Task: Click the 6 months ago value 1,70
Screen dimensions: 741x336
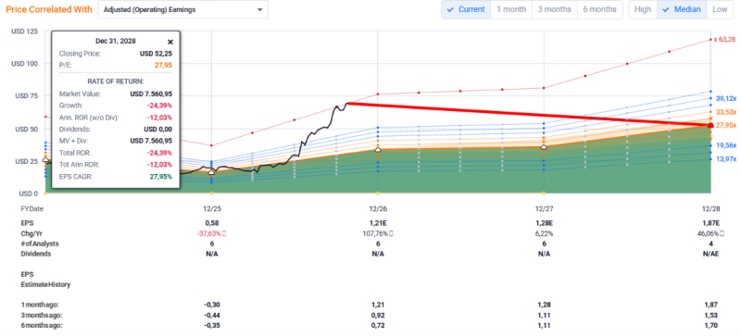Action: (710, 326)
